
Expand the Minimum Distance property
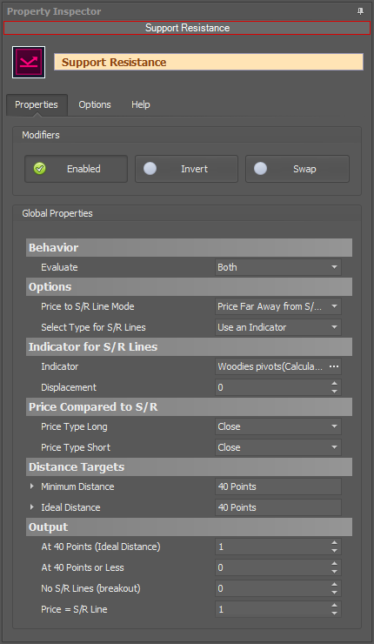pos(32,486)
